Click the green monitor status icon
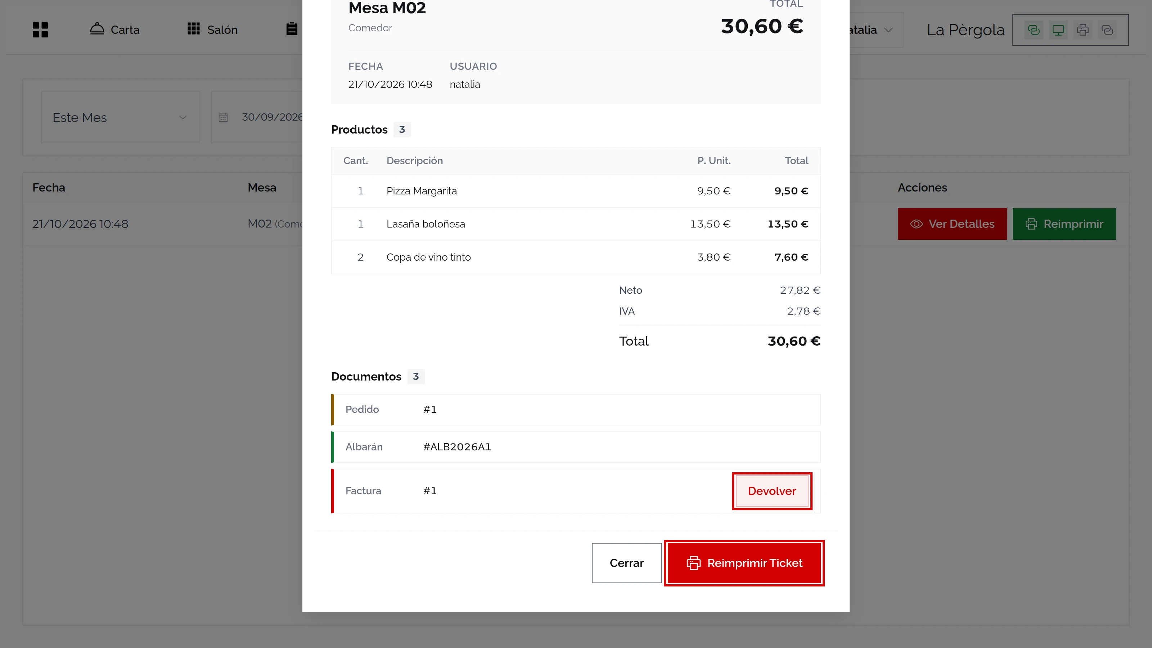This screenshot has height=648, width=1152. point(1058,30)
